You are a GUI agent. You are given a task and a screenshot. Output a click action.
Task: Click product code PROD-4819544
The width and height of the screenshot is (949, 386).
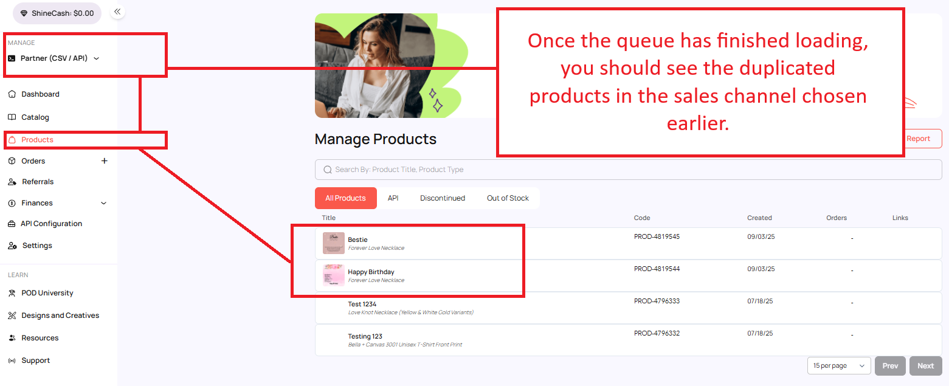coord(657,269)
